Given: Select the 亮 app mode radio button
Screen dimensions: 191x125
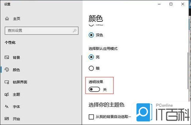Looking at the screenshot, I should point(91,57).
